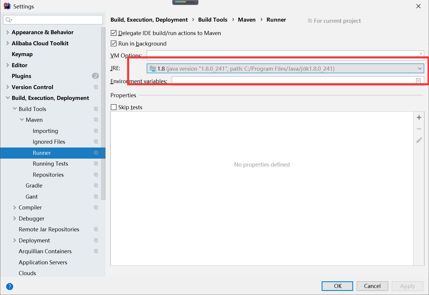The height and width of the screenshot is (295, 429).
Task: Click the edit property pencil icon
Action: (419, 140)
